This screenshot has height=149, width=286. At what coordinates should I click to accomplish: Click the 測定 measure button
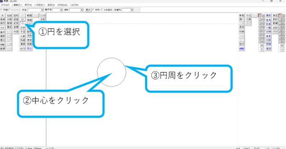pyautogui.click(x=275, y=16)
